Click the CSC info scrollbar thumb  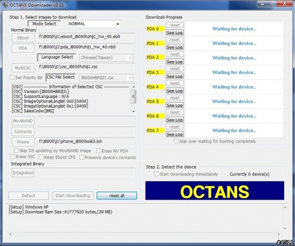(x=134, y=96)
